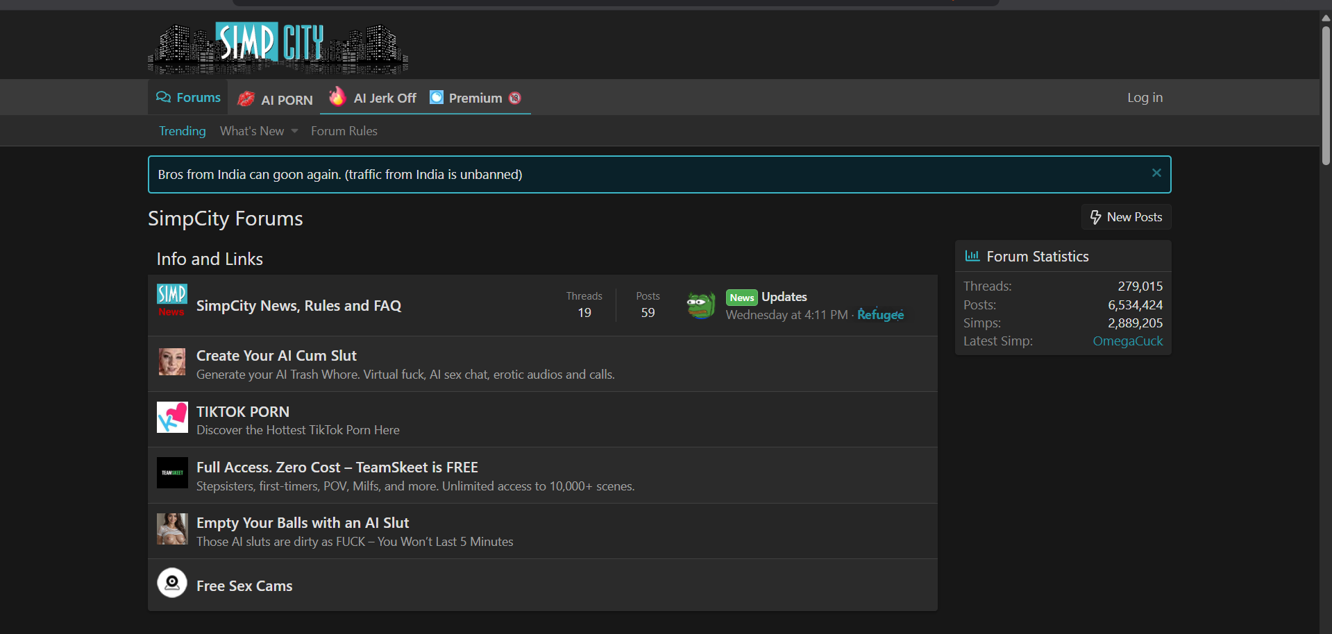Image resolution: width=1332 pixels, height=634 pixels.
Task: Click the lightning bolt New Posts icon
Action: click(1096, 217)
